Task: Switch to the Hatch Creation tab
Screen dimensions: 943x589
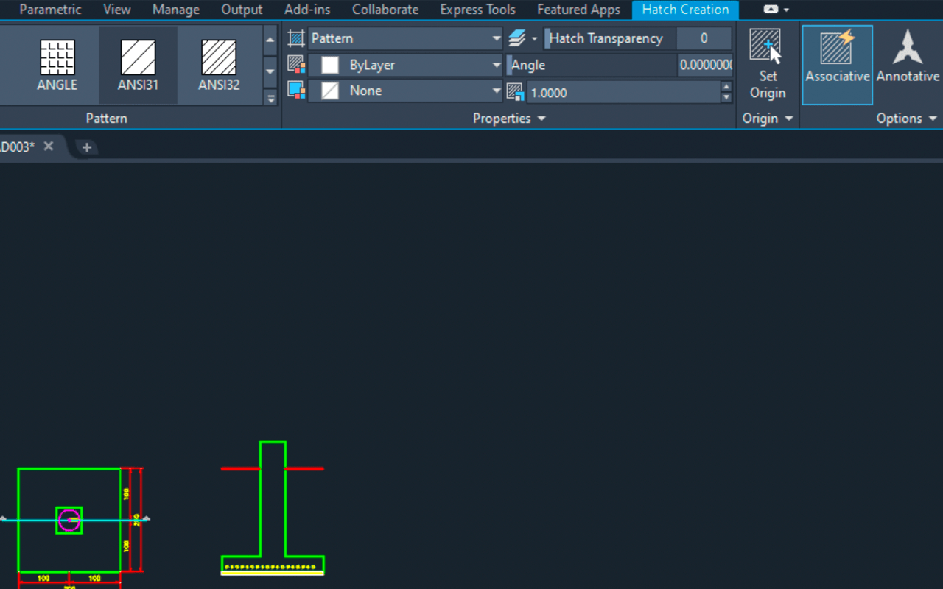Action: (x=685, y=10)
